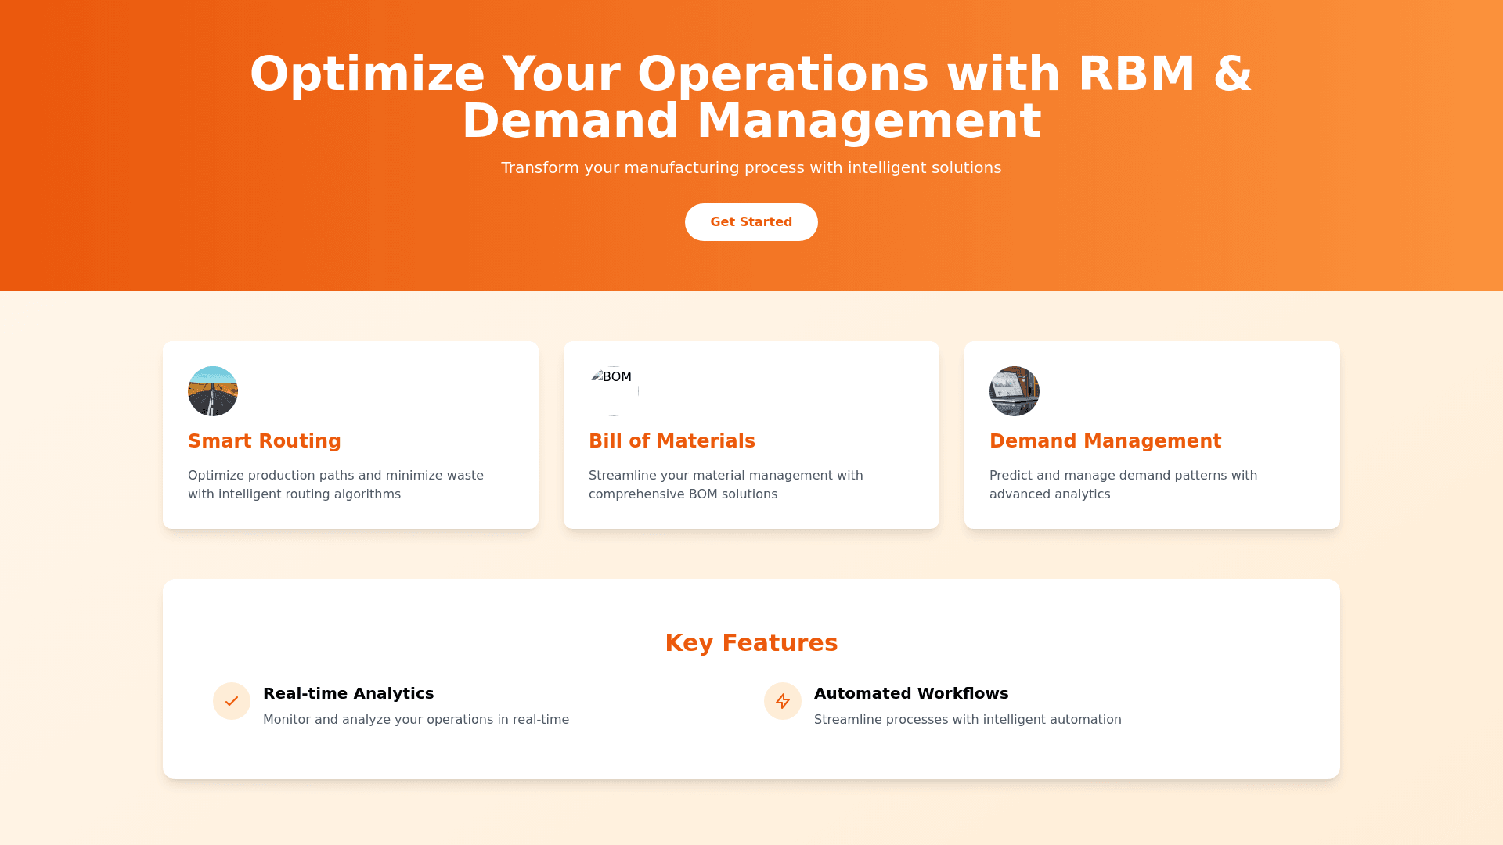1503x845 pixels.
Task: Click the Demand Management description text
Action: pyautogui.click(x=1123, y=484)
